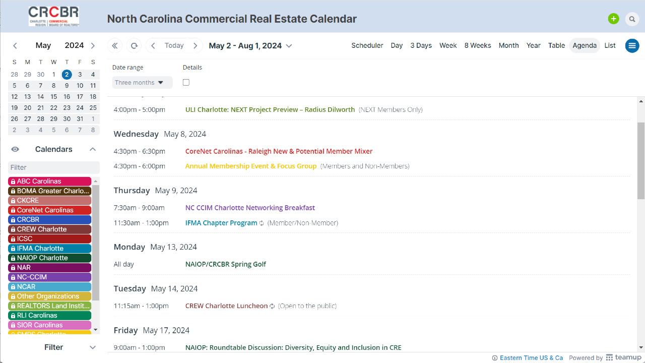Click the Today button
Screen dimensions: 645x363
[x=174, y=45]
